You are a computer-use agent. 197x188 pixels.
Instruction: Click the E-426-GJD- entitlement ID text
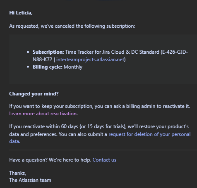click(175, 52)
